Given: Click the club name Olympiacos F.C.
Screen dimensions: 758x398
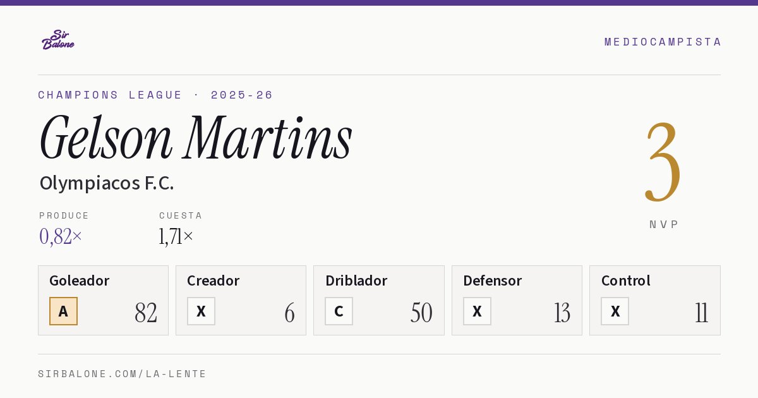Looking at the screenshot, I should pos(107,183).
